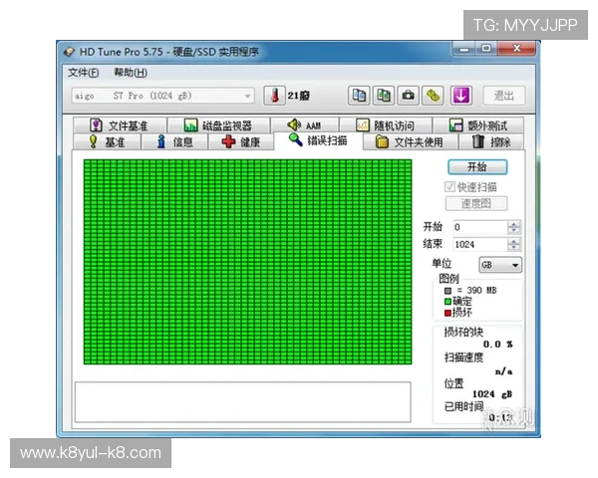Click the thermometer temperature icon

pyautogui.click(x=274, y=96)
